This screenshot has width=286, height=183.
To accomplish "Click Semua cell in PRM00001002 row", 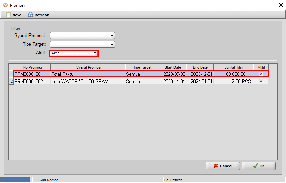I will 142,81.
